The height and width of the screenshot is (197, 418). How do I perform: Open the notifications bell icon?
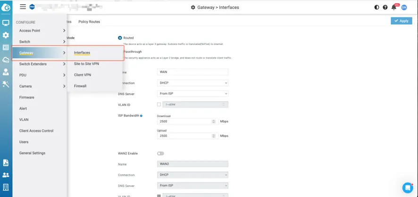(394, 8)
